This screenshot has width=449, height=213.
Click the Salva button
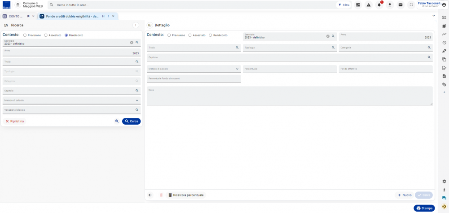click(x=424, y=195)
